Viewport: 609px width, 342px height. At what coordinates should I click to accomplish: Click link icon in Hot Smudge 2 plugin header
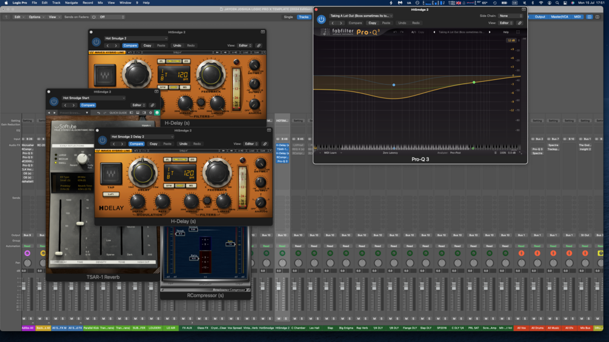point(259,45)
